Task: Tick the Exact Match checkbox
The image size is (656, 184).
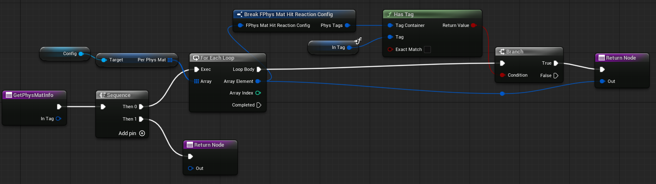Action: (x=427, y=49)
